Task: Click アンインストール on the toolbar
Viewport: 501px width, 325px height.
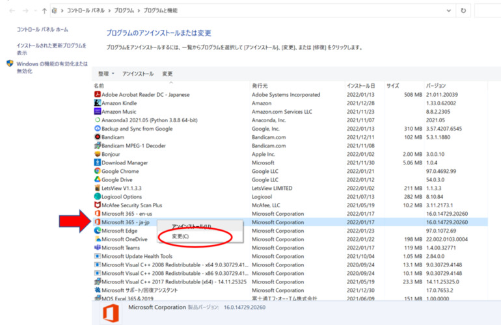Action: pos(138,73)
